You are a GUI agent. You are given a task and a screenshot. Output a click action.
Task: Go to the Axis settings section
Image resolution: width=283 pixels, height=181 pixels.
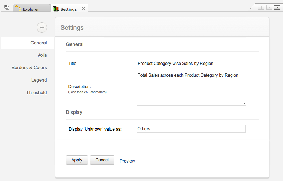coord(42,55)
